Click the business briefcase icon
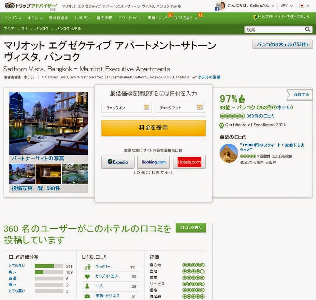The height and width of the screenshot is (300, 316). tap(87, 296)
